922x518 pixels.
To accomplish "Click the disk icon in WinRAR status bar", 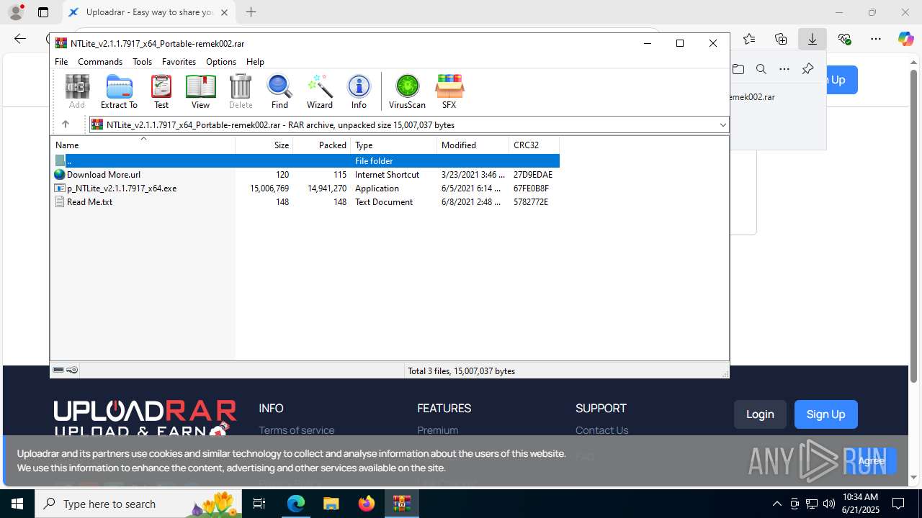I will tap(58, 370).
